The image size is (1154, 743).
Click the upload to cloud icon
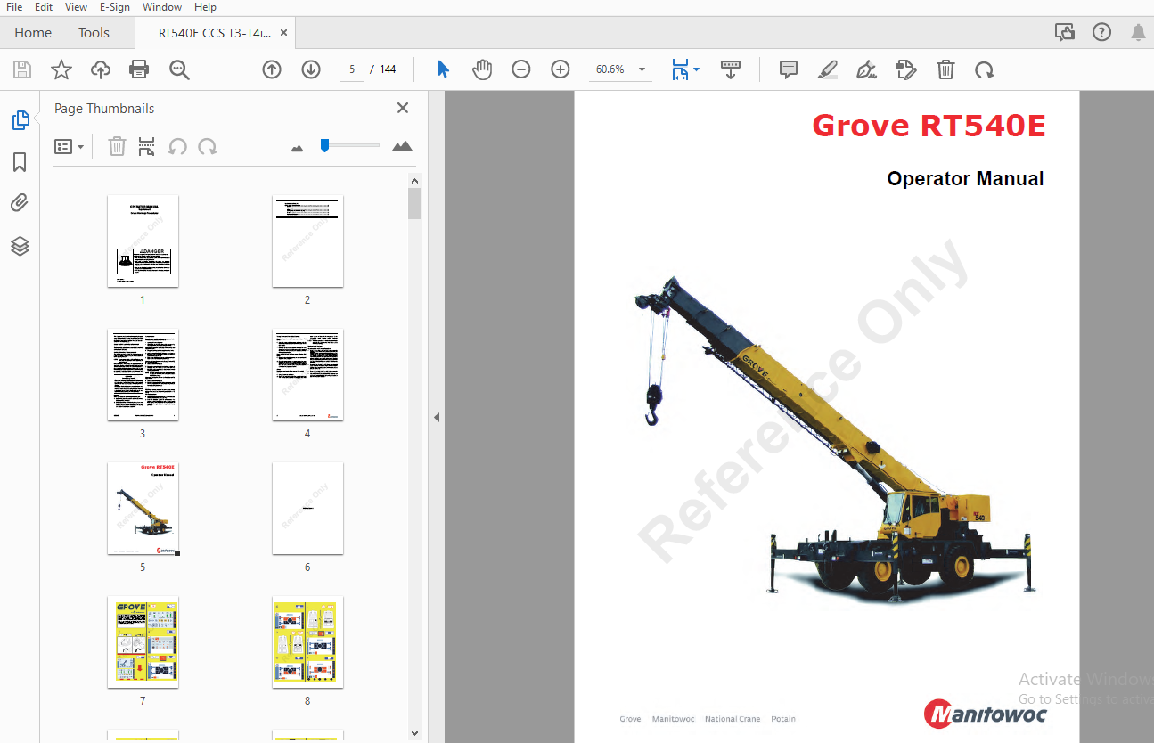click(x=101, y=69)
